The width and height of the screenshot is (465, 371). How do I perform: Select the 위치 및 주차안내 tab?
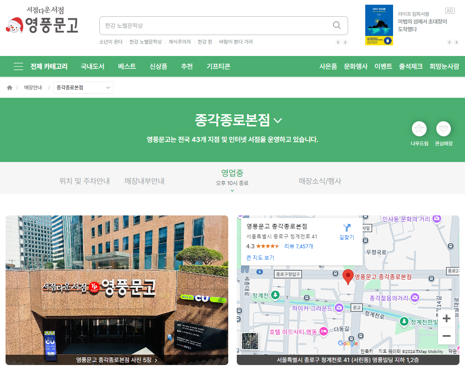pos(84,181)
